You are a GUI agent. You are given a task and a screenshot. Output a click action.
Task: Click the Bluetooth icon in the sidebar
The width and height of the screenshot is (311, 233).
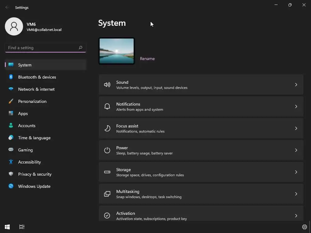[x=11, y=77]
